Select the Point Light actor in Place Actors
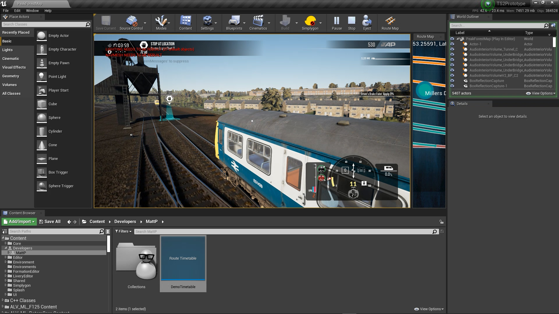 point(57,76)
